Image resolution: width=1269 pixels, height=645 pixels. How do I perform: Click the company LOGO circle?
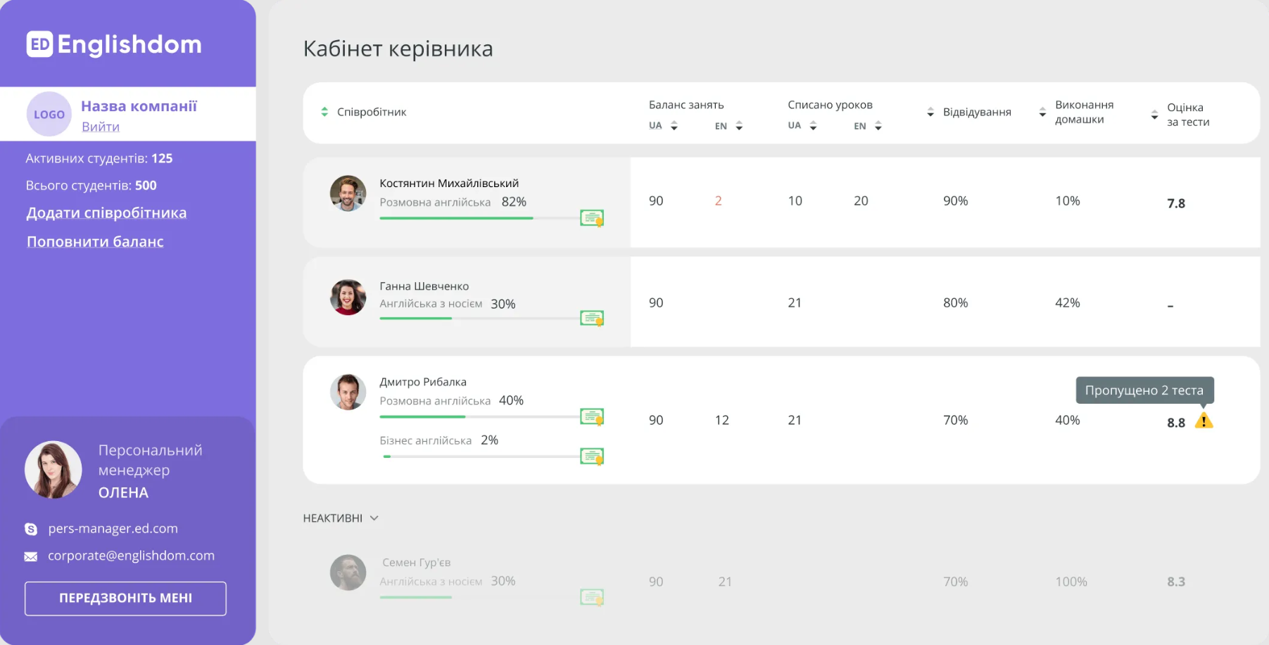point(49,114)
